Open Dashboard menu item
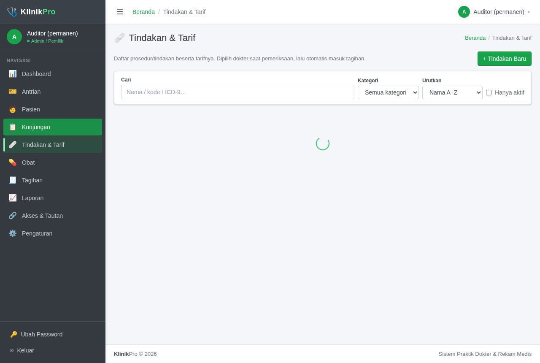Image resolution: width=540 pixels, height=363 pixels. 53,74
